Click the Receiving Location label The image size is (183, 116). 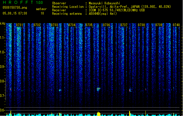click(x=68, y=7)
